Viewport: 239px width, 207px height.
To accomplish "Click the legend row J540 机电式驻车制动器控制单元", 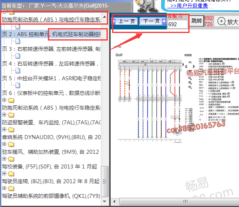I will click(x=216, y=66).
